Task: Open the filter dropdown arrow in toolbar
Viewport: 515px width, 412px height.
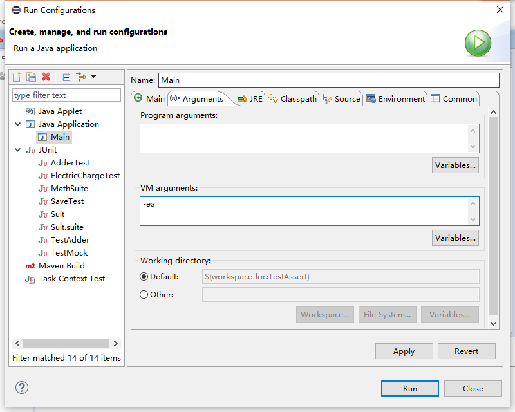Action: point(93,77)
